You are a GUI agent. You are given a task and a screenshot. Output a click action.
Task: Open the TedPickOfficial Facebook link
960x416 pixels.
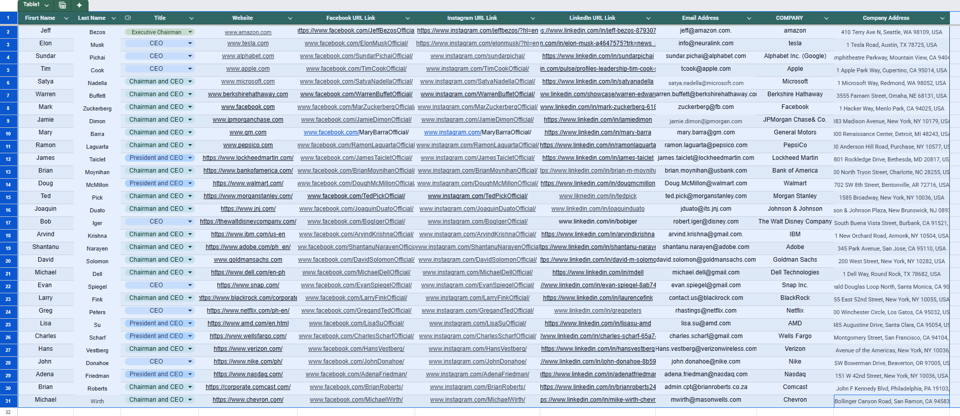(x=357, y=196)
